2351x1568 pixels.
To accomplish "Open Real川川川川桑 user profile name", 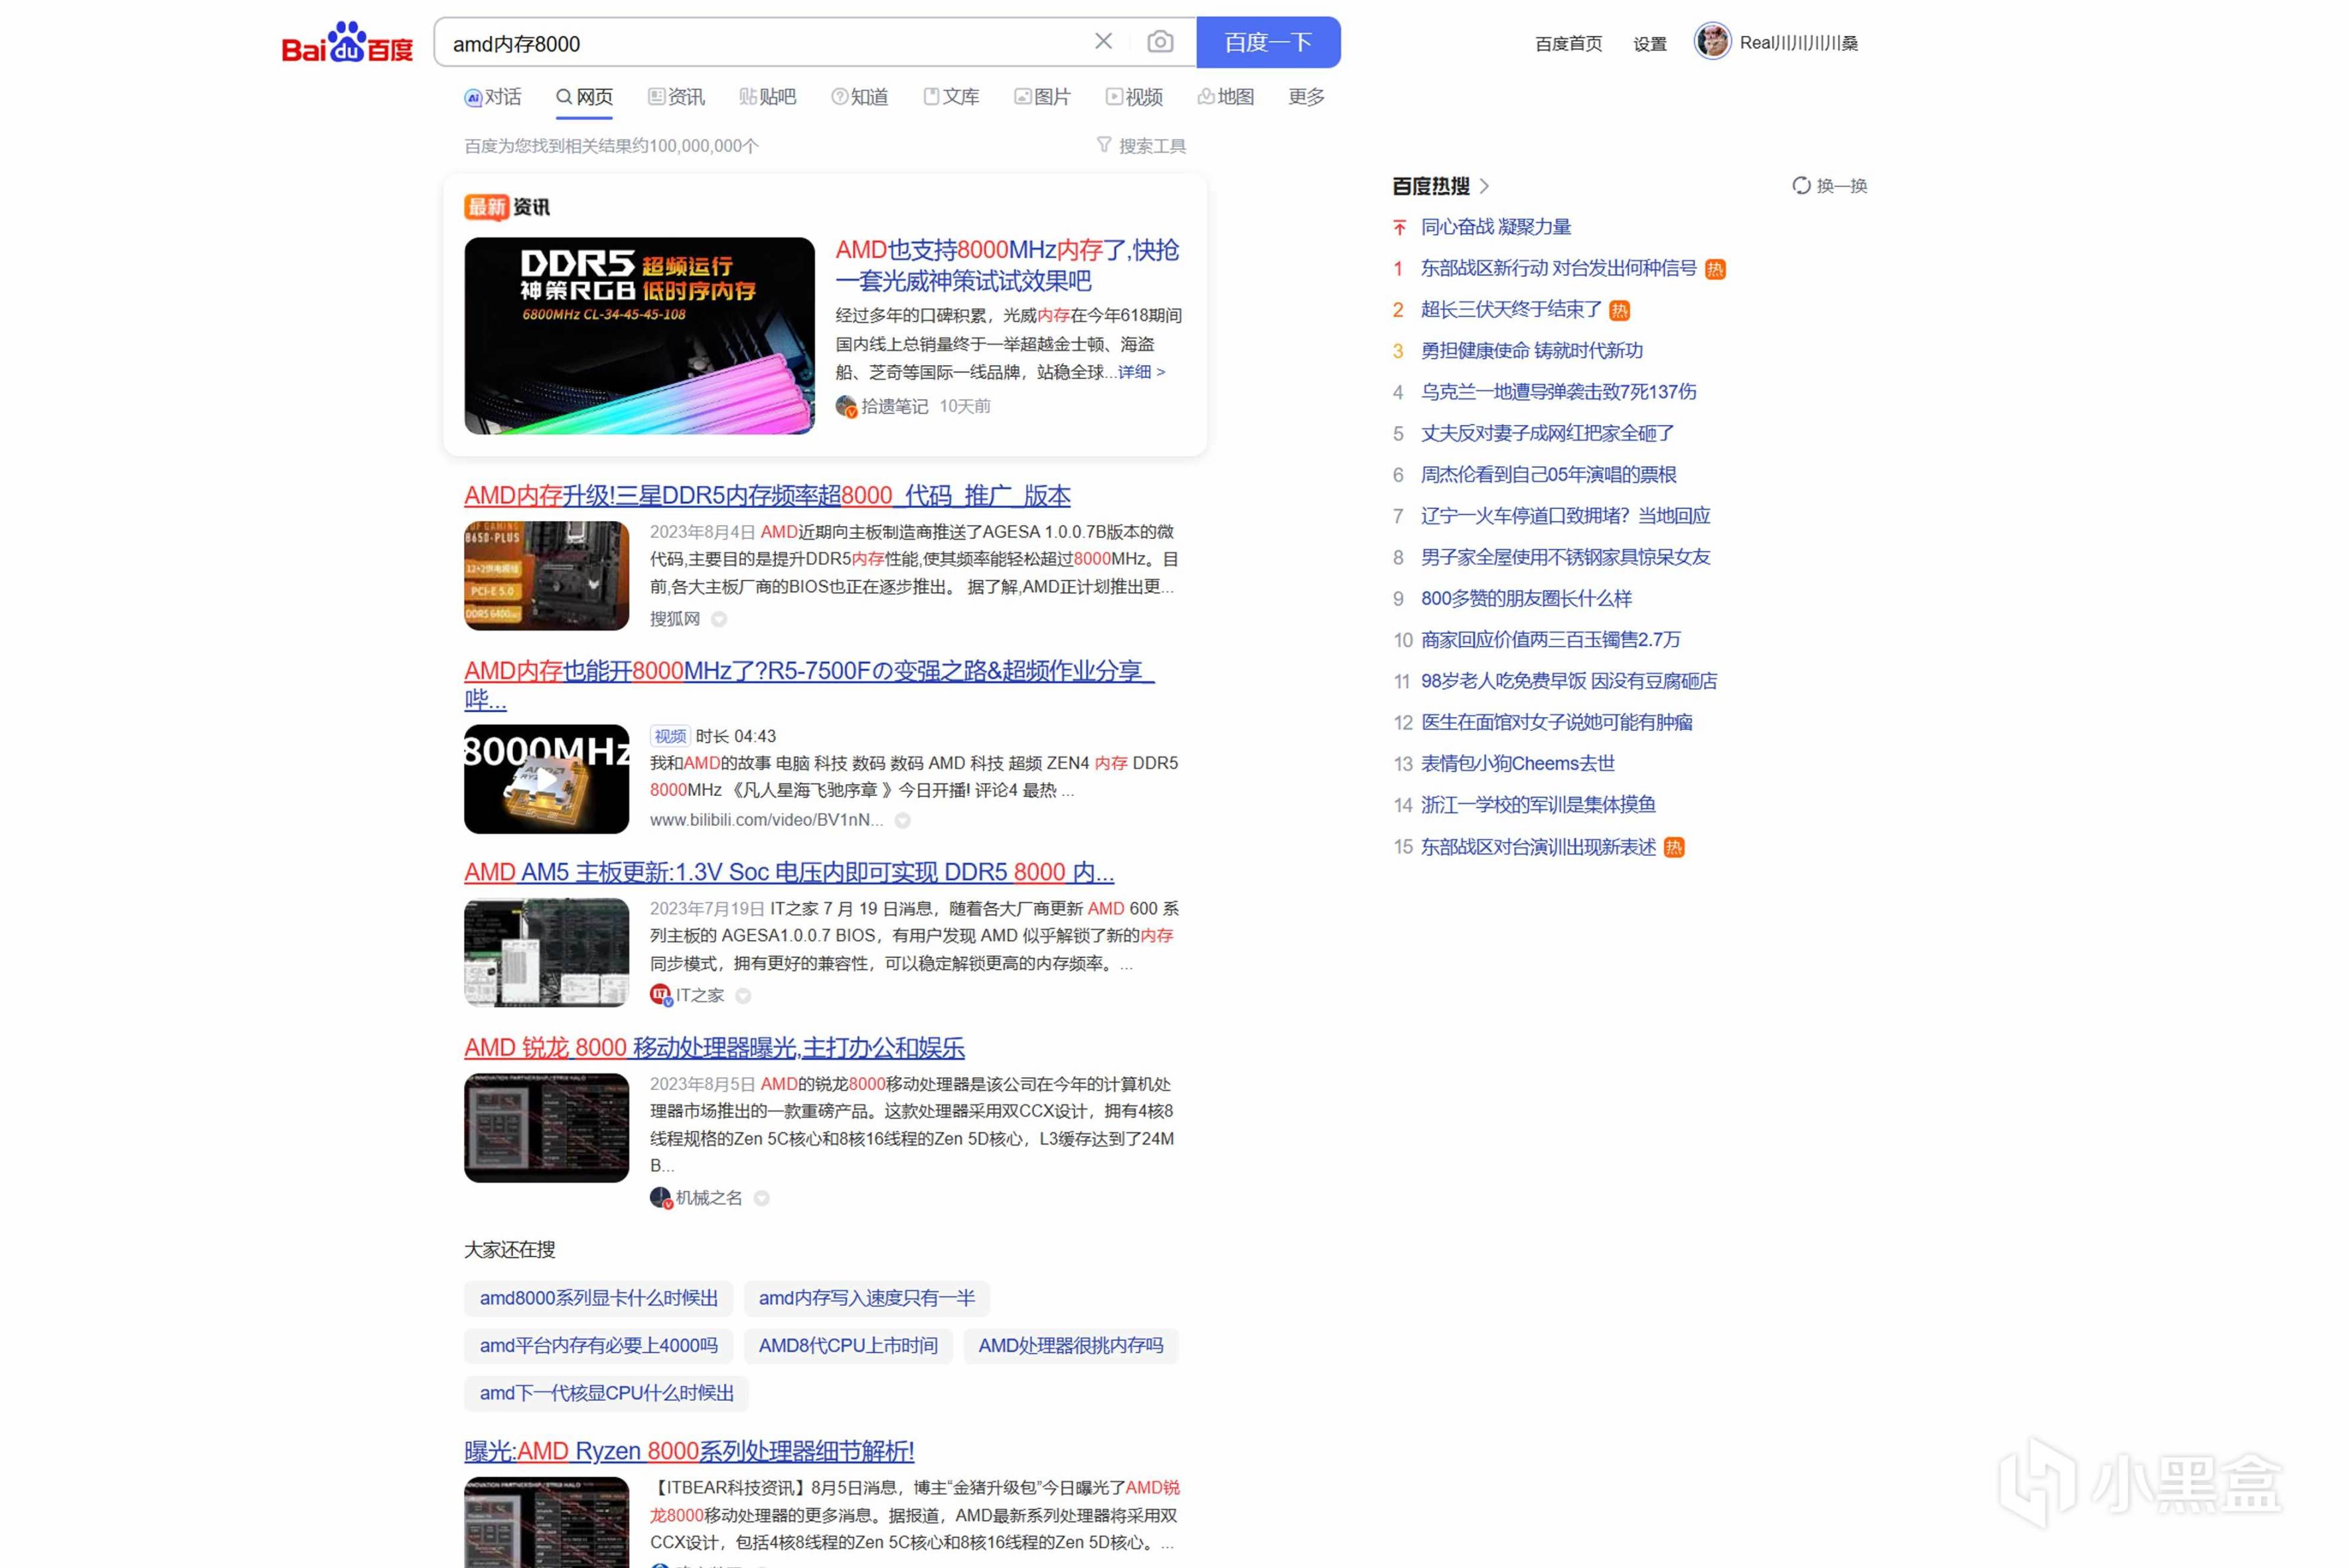I will point(1798,43).
